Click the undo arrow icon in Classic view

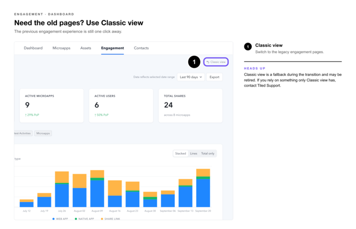208,62
